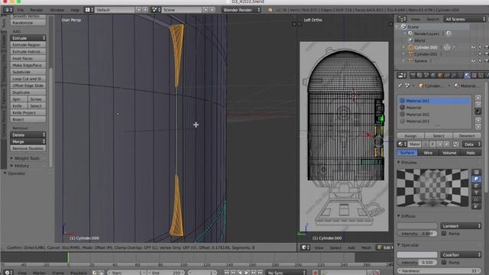Image resolution: width=489 pixels, height=275 pixels.
Task: Open the Extrude dropdown
Action: tap(28, 38)
